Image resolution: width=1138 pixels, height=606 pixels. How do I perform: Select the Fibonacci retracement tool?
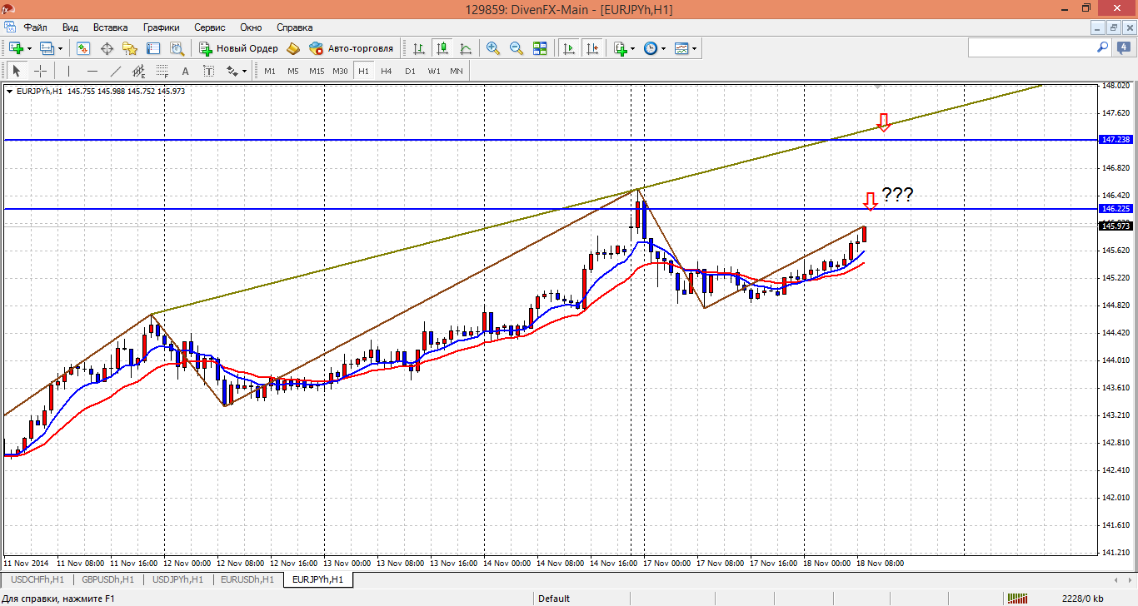[162, 71]
